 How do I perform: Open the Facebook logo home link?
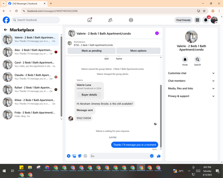pyautogui.click(x=6, y=20)
